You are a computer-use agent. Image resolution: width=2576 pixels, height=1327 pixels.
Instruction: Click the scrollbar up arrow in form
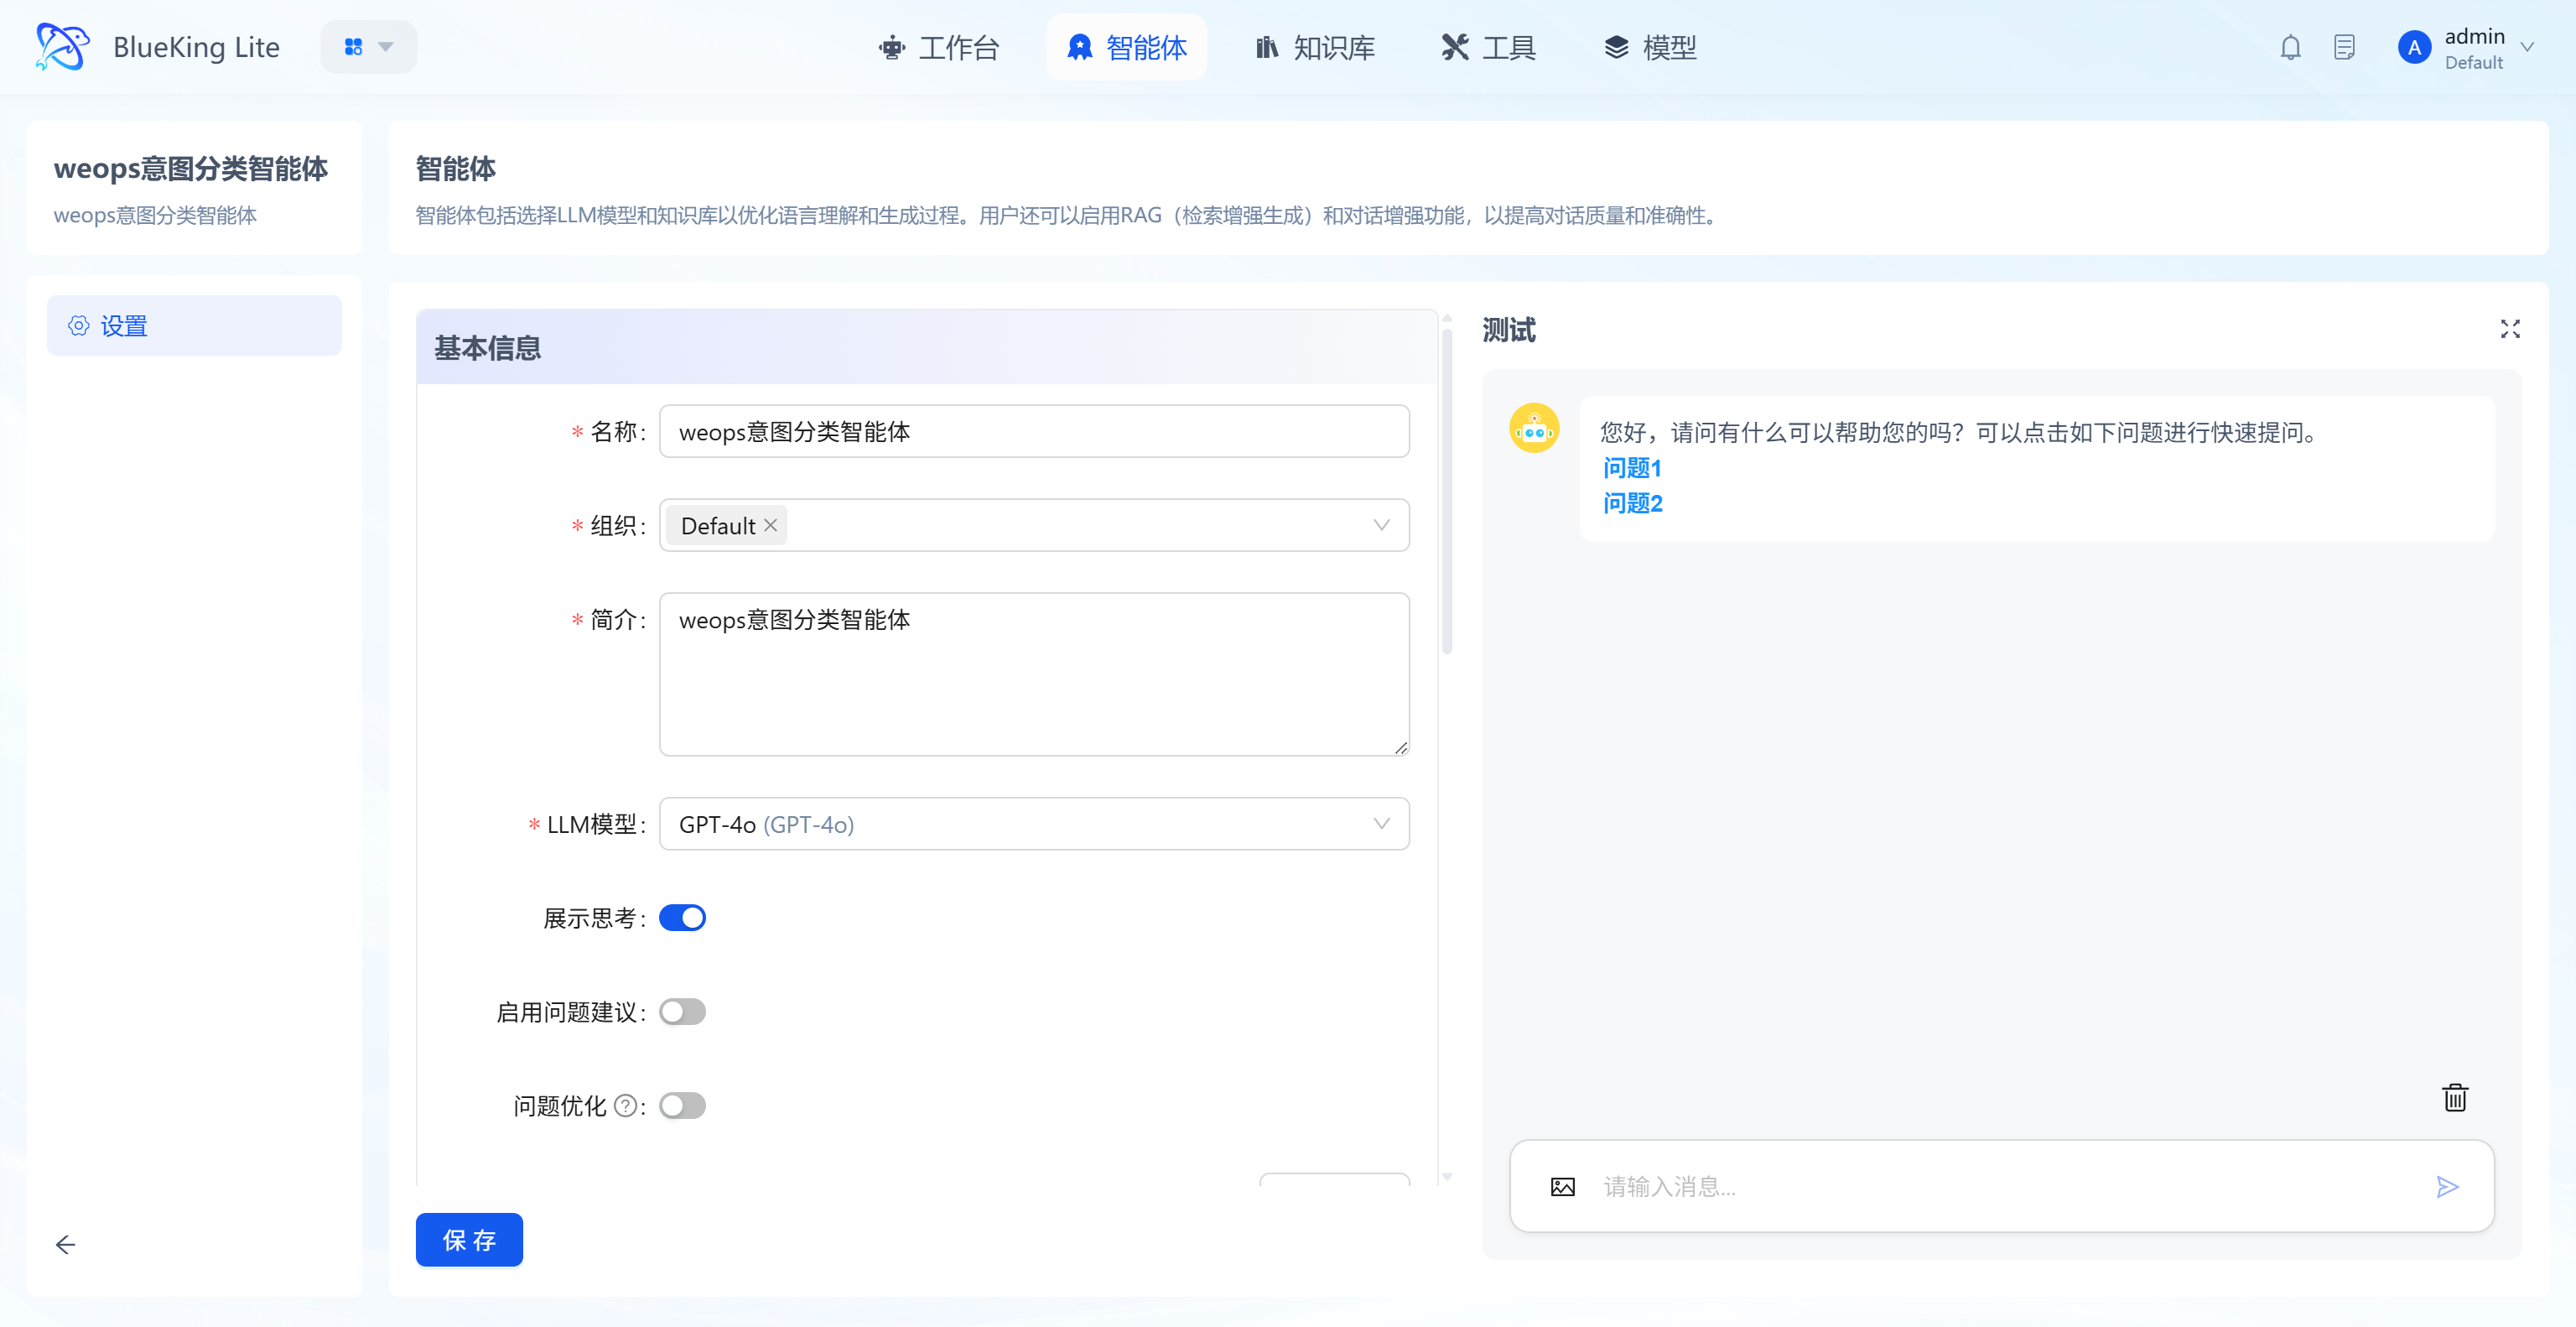[x=1446, y=319]
